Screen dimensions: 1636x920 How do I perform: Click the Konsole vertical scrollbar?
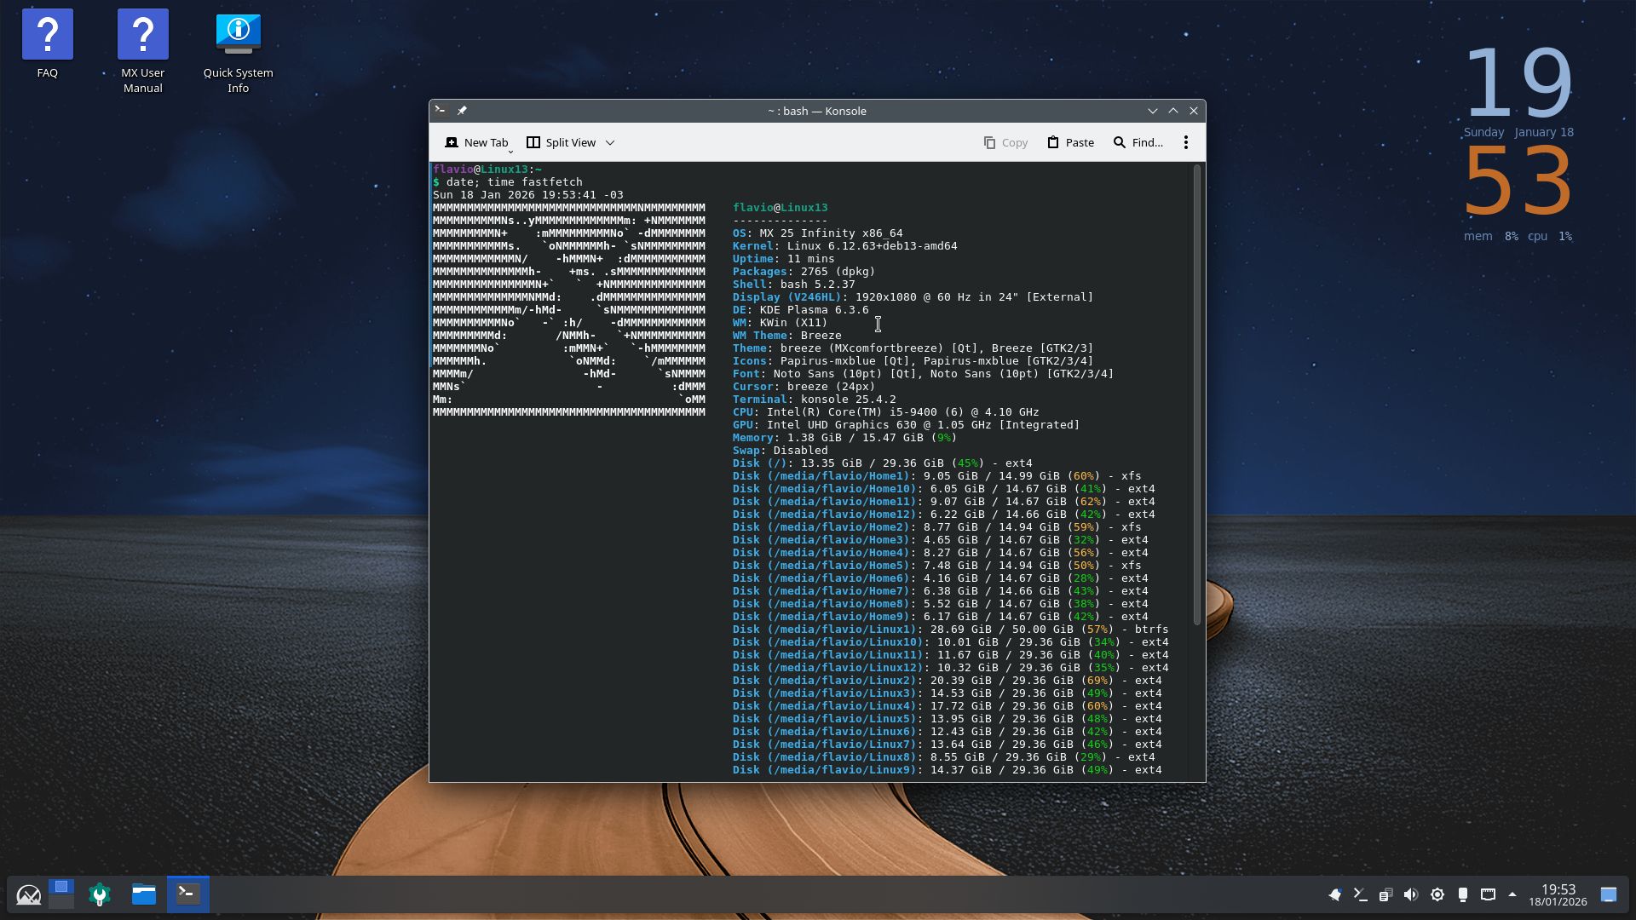[1196, 392]
